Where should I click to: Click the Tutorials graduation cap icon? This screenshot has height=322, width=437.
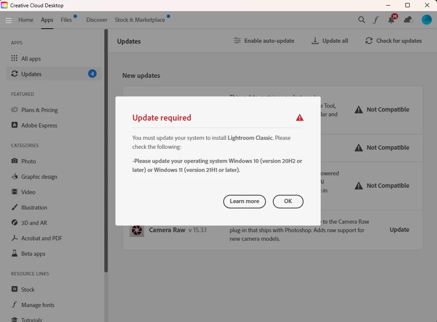15,319
